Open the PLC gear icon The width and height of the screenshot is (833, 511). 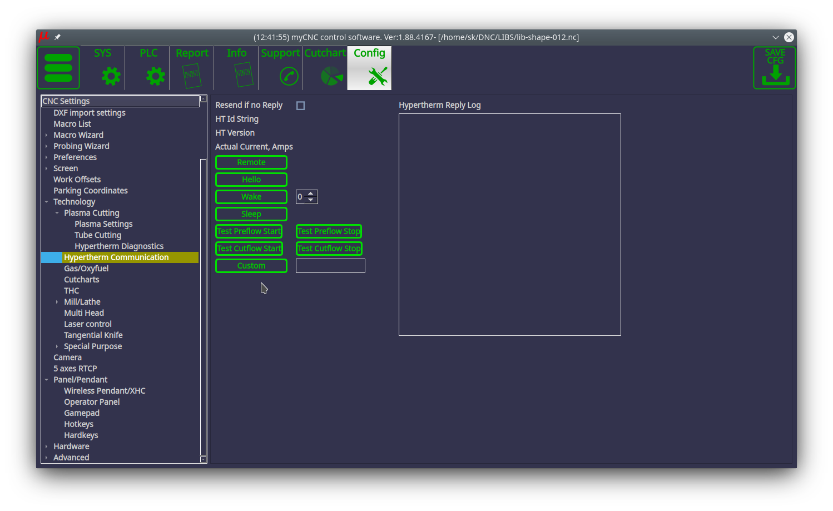155,76
